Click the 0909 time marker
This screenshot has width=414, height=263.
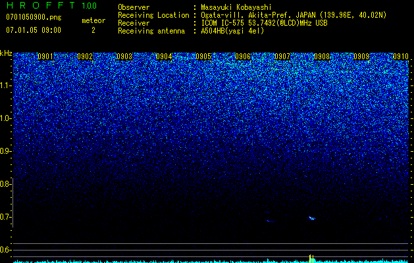pos(361,57)
